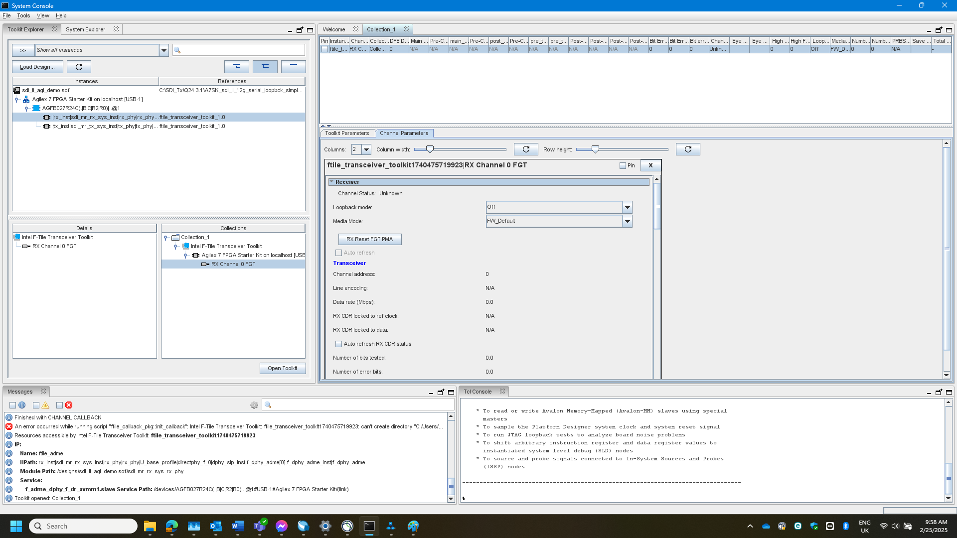This screenshot has height=538, width=957.
Task: Open the Show all instances dropdown
Action: click(x=163, y=50)
